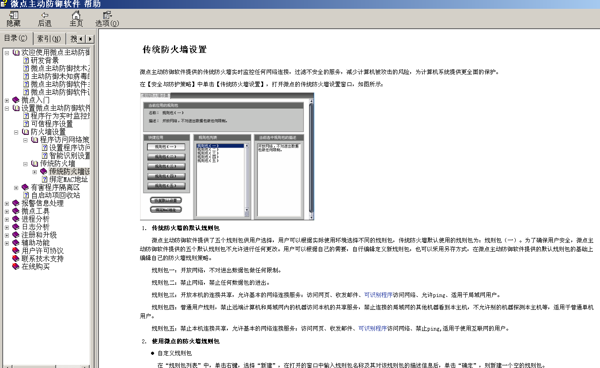Click the 隐藏 (Hide) toolbar button
Screen dimensions: 600x368
14,19
